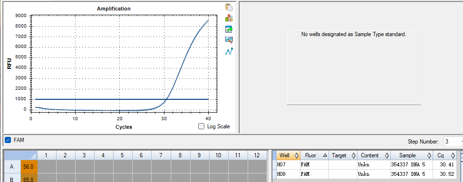
Task: Sort results by the Cq column header
Action: (x=444, y=155)
